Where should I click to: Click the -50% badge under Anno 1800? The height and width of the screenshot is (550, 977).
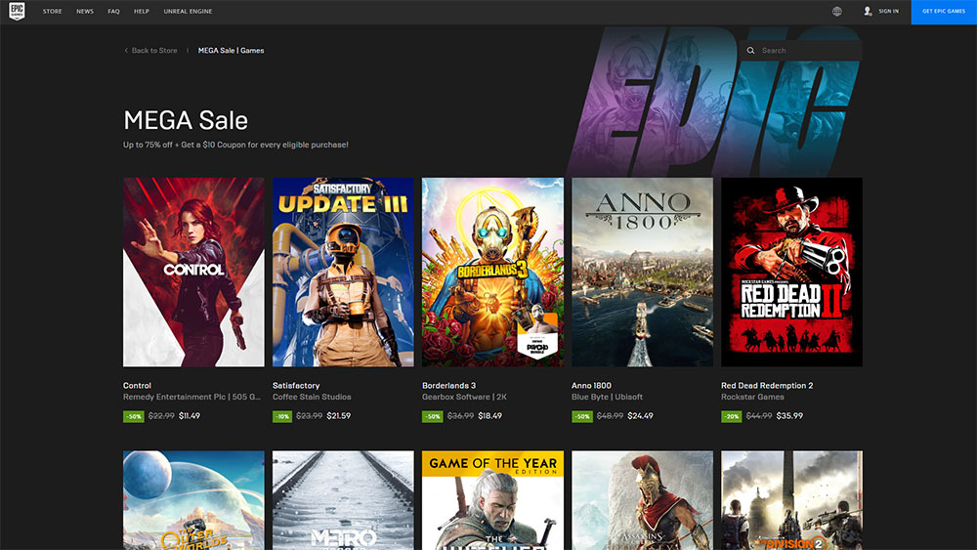coord(582,416)
